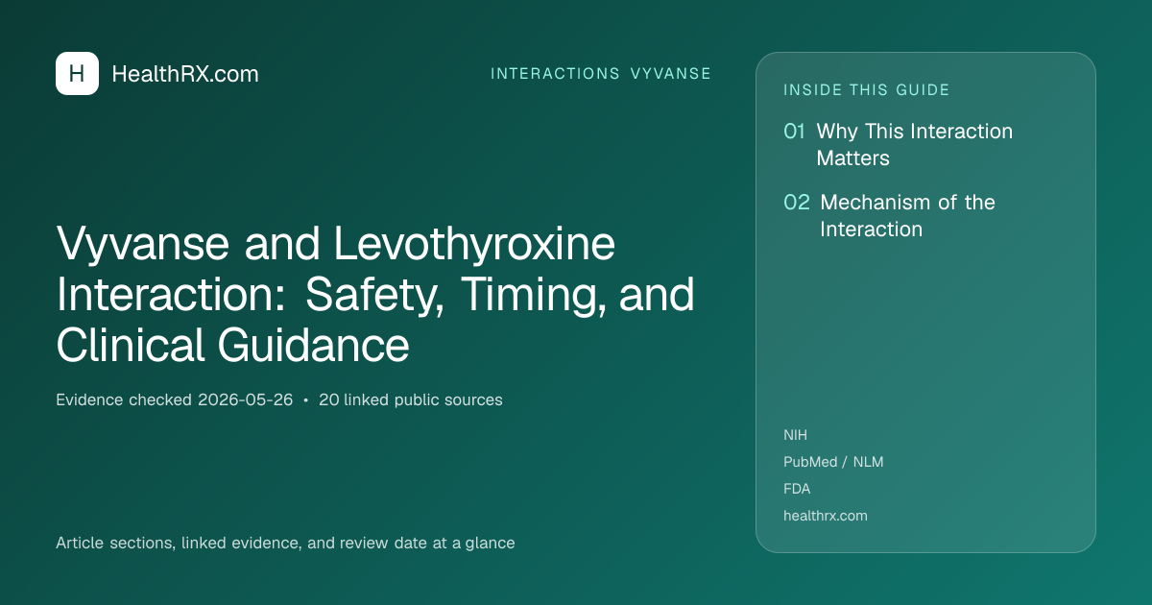Select the INTERACTIONS VYVANSE category label

click(x=601, y=74)
